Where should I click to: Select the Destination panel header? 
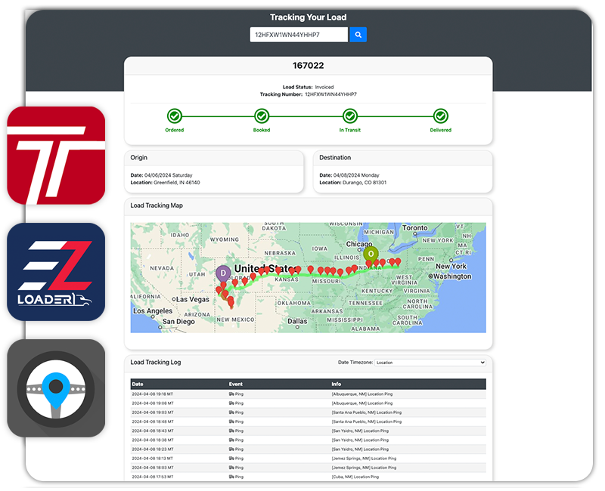(336, 157)
